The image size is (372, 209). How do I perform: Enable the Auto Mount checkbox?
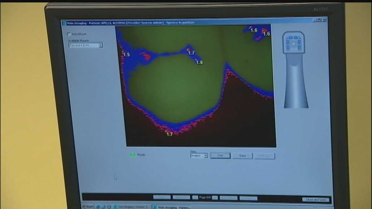point(69,34)
